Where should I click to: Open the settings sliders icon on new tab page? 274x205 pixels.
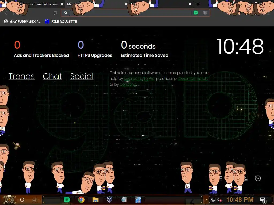pos(221,178)
